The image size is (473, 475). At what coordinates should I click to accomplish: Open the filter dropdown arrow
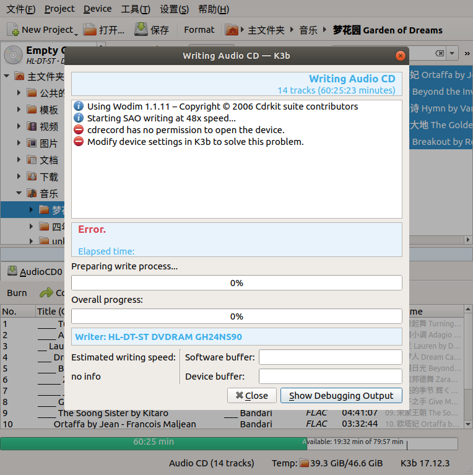452,54
